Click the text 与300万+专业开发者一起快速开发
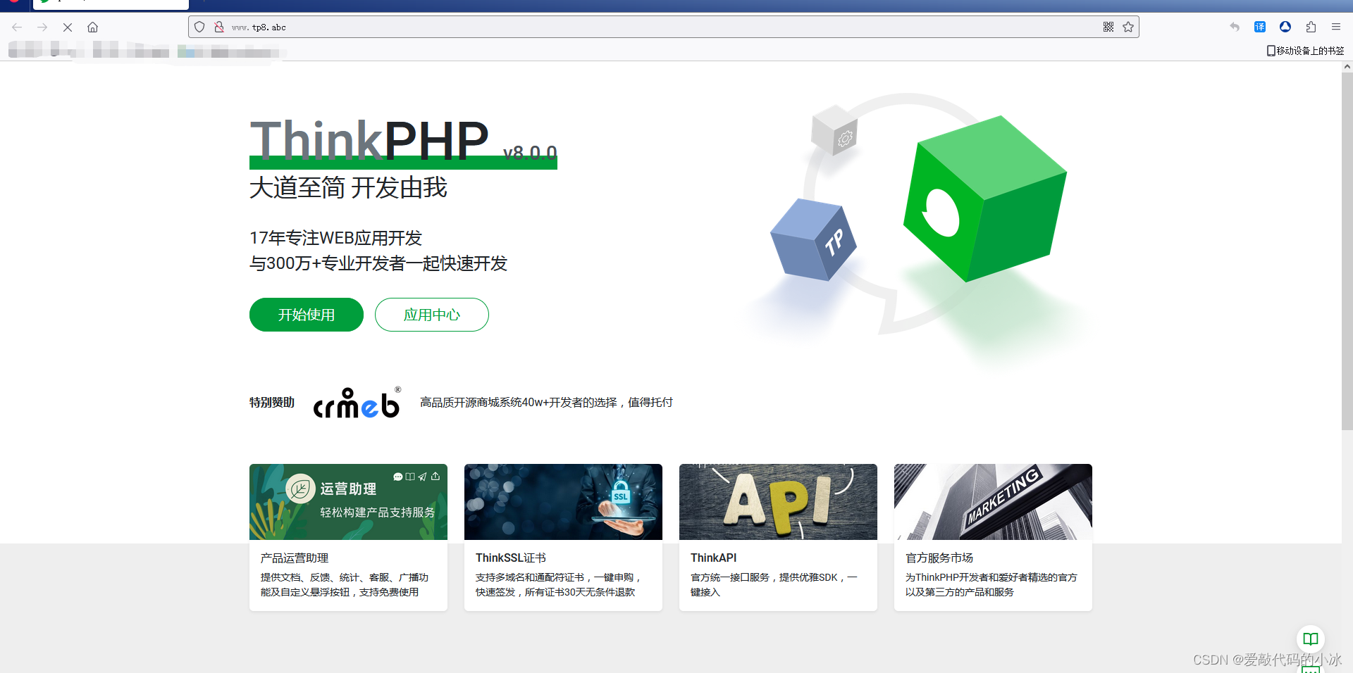Viewport: 1353px width, 673px height. pos(378,264)
